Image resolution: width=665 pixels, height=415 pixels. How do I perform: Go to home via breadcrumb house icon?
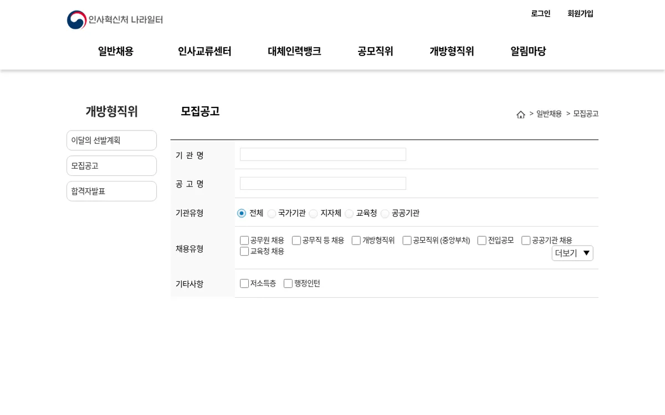521,115
